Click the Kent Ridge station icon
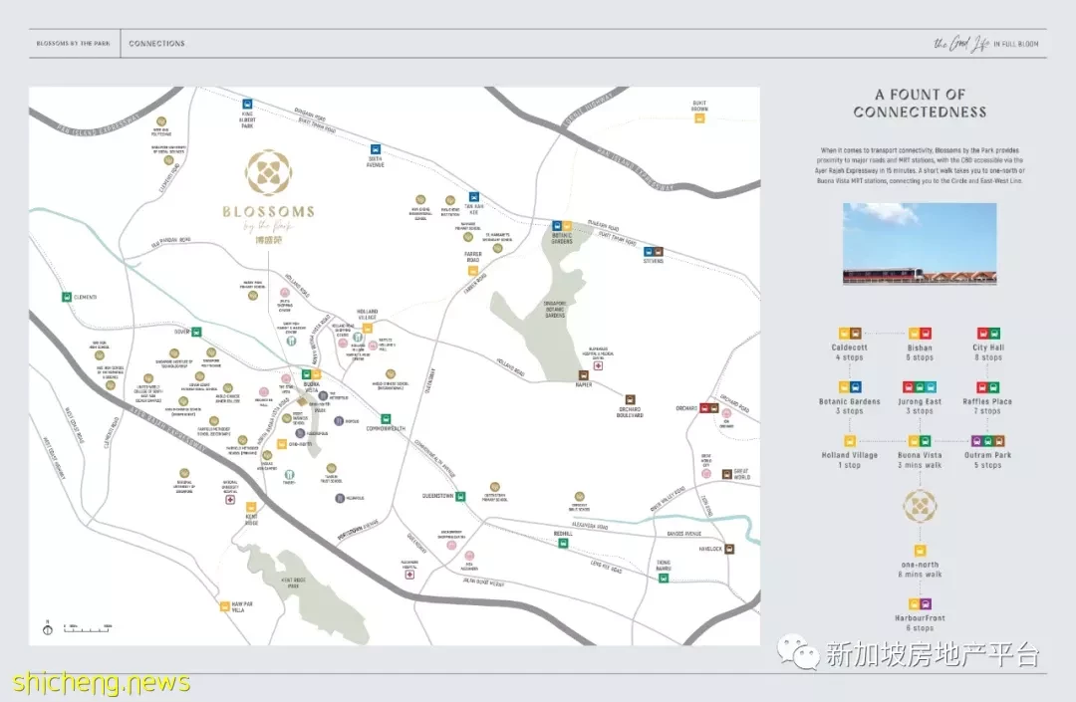 pos(251,507)
